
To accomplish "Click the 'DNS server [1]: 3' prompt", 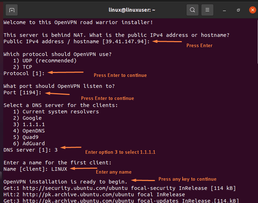I will coord(30,150).
